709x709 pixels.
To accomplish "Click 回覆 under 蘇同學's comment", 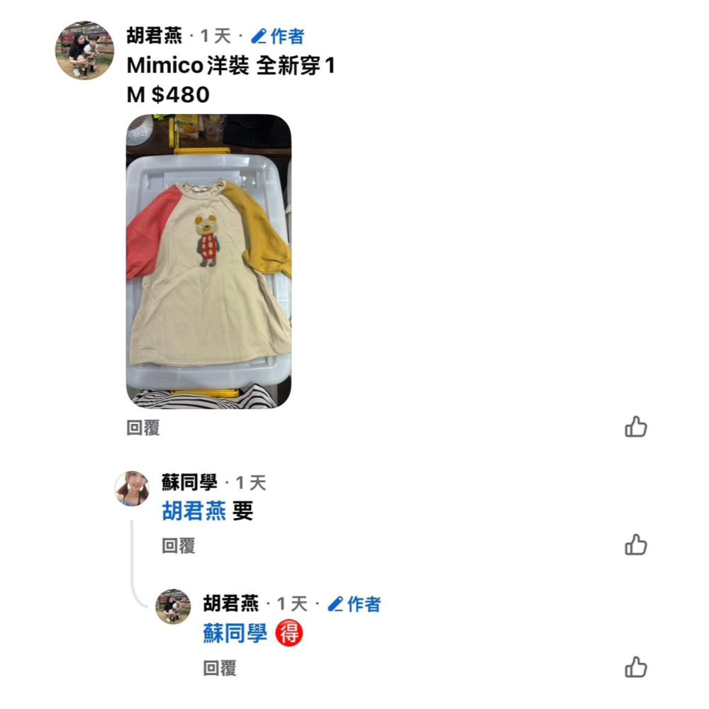I will point(178,545).
